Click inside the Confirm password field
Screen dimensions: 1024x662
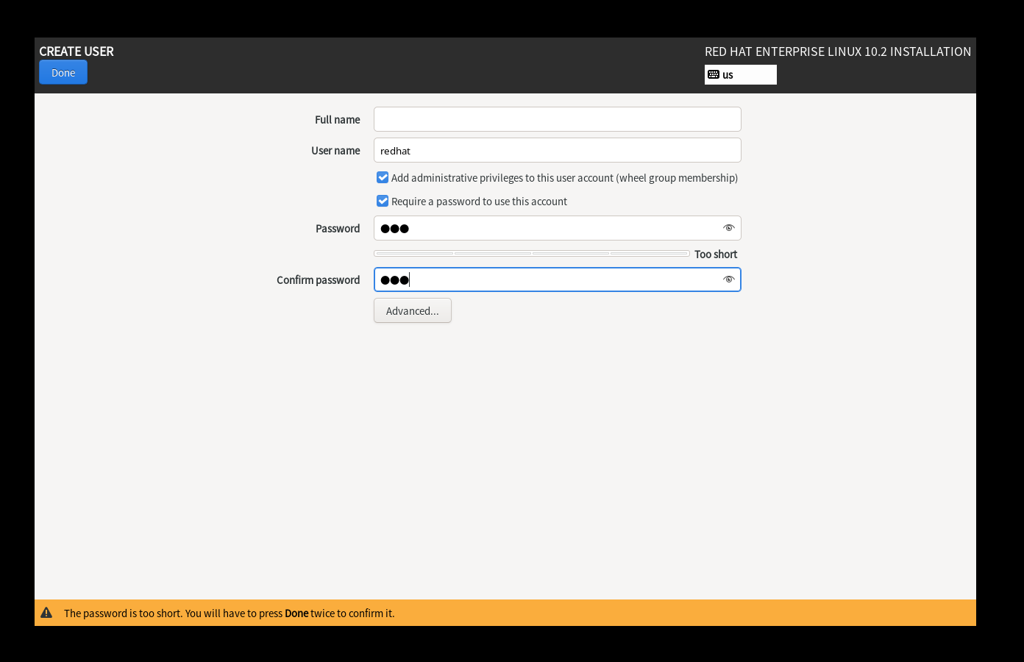tap(557, 280)
